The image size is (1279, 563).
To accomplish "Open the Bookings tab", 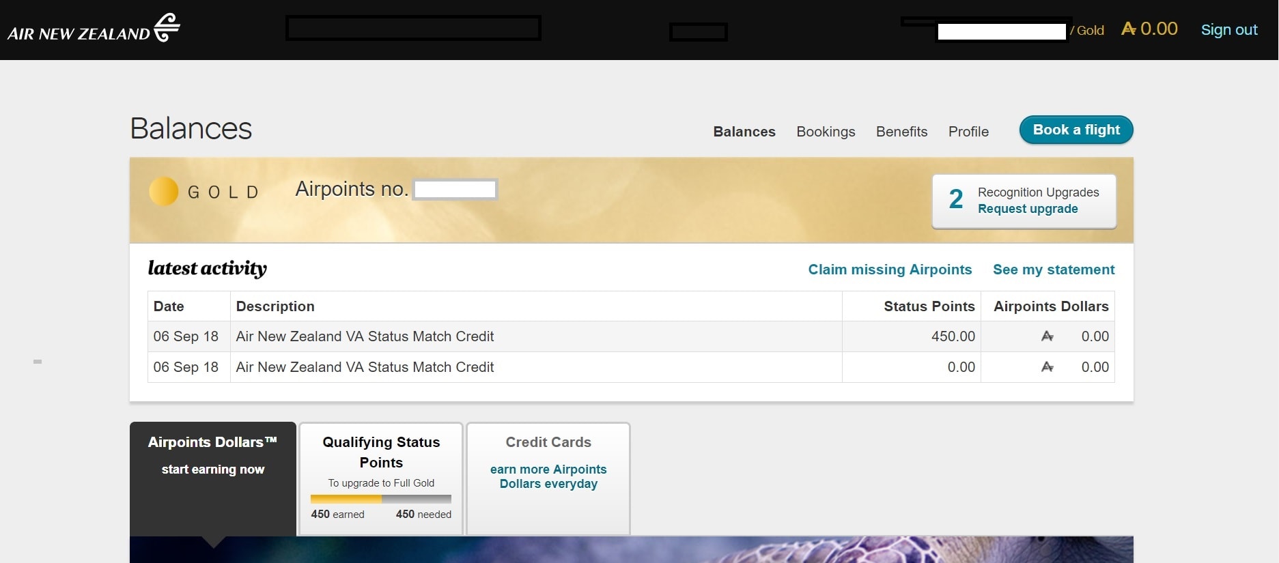I will (x=826, y=132).
